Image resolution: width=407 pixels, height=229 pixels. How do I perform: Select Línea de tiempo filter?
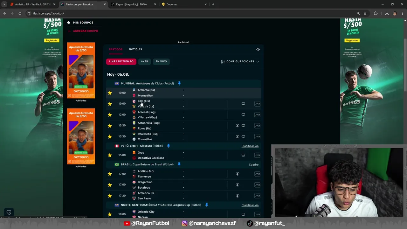pos(121,61)
